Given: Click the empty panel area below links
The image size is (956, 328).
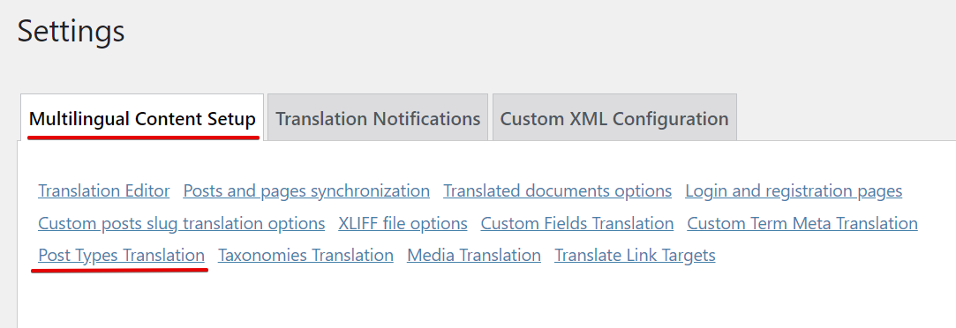Looking at the screenshot, I should coord(486,298).
